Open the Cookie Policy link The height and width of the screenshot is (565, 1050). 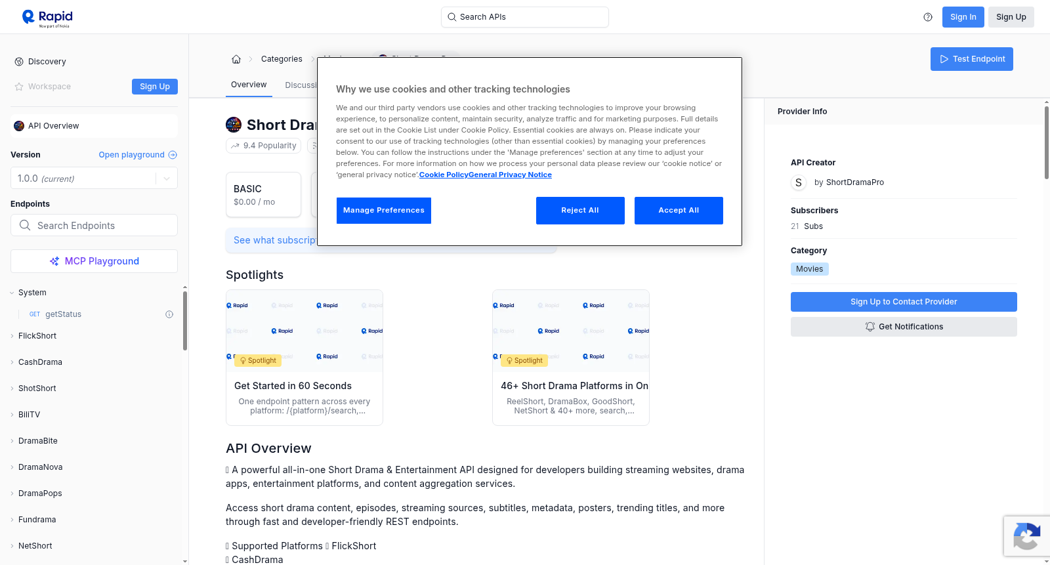pos(444,175)
